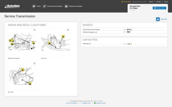172x107 pixels.
Task: Click the Logout link
Action: (166, 2)
